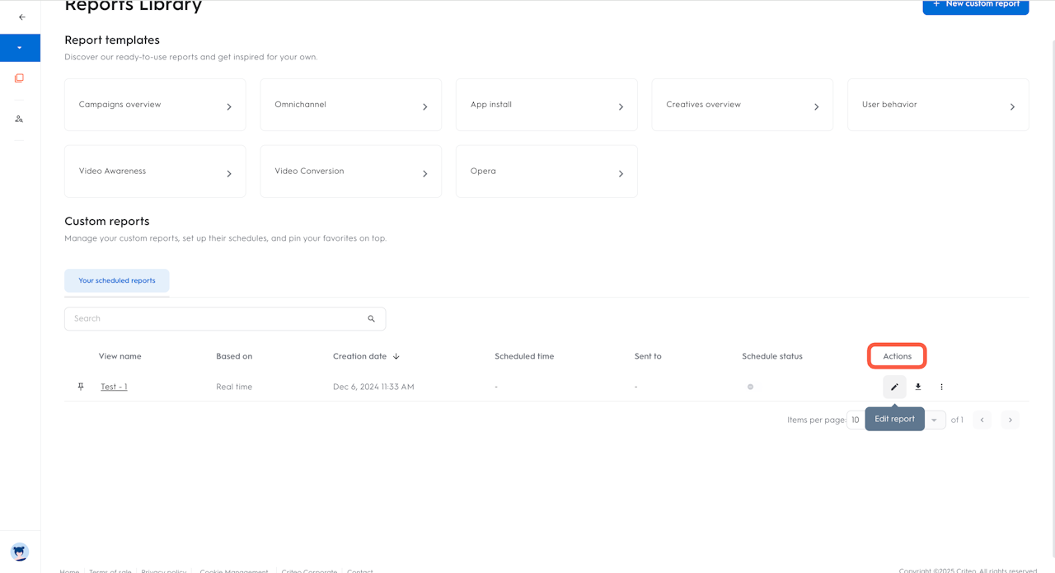The height and width of the screenshot is (573, 1055).
Task: Click the back arrow in sidebar
Action: coord(21,16)
